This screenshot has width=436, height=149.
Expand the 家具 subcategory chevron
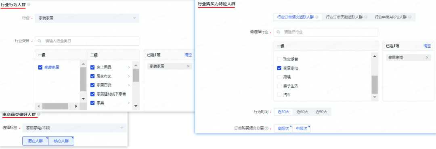129,103
